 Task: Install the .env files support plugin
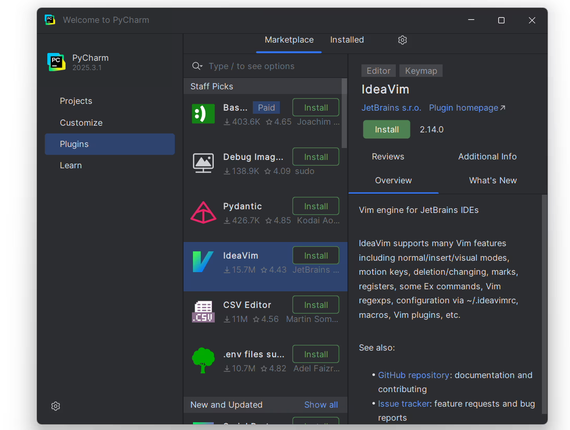point(316,354)
